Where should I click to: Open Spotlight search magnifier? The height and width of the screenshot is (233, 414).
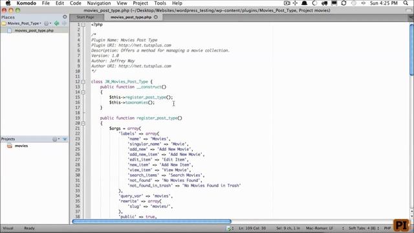click(406, 3)
